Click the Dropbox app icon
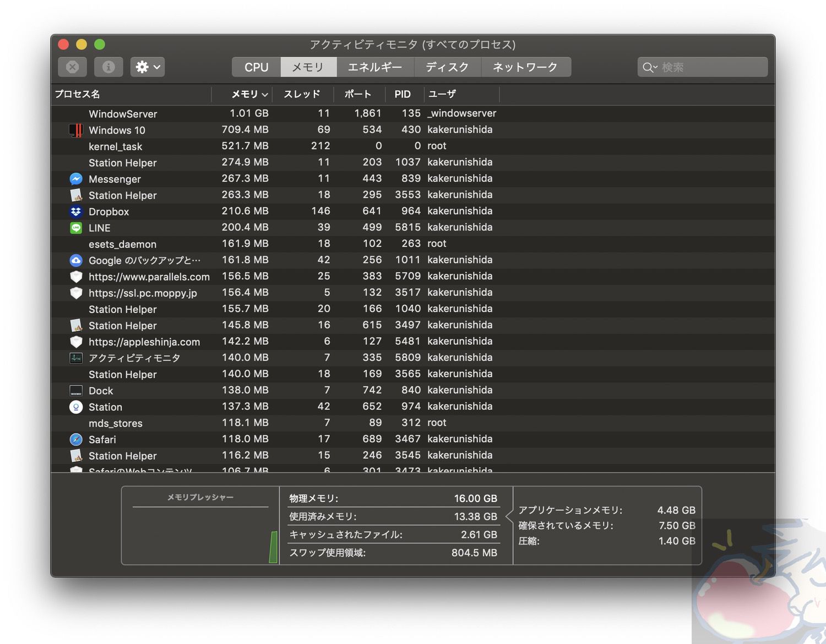Screen dimensions: 826x644 (76, 212)
